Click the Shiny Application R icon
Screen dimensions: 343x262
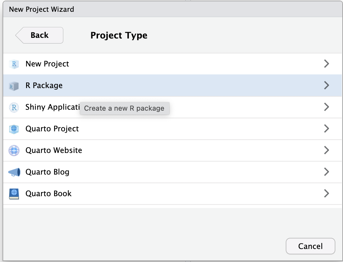click(14, 107)
